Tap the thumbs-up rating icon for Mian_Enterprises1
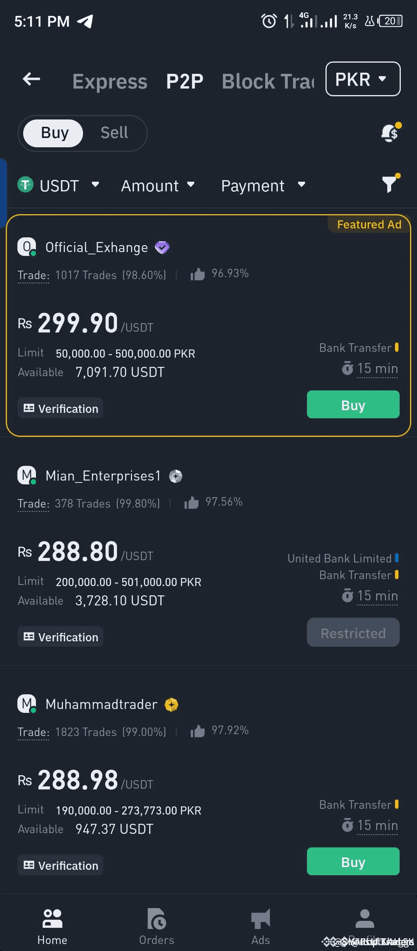Image resolution: width=417 pixels, height=951 pixels. click(192, 502)
